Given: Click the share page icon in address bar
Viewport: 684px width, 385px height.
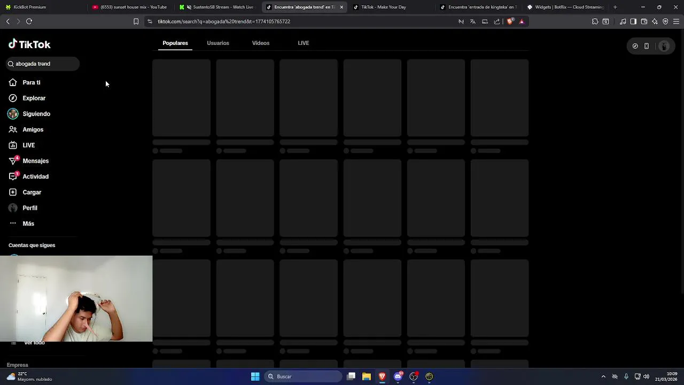Looking at the screenshot, I should 497,21.
